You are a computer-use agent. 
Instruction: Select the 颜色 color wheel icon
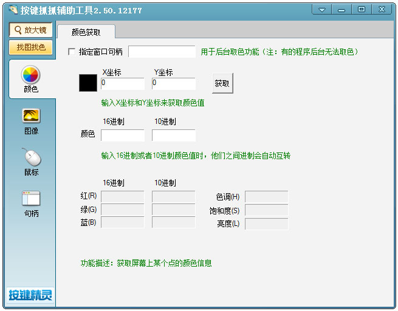click(x=31, y=75)
